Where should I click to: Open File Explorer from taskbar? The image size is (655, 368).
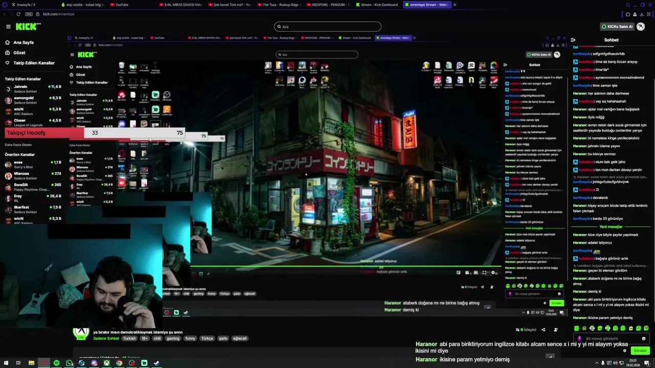tap(31, 363)
